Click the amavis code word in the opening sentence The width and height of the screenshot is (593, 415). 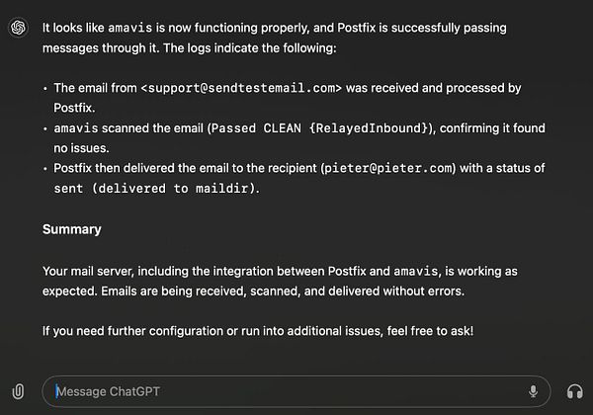click(x=129, y=28)
